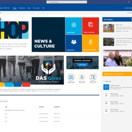132x132 pixels.
Task: Click the colorful HOP logo image
Action: [x=14, y=30]
